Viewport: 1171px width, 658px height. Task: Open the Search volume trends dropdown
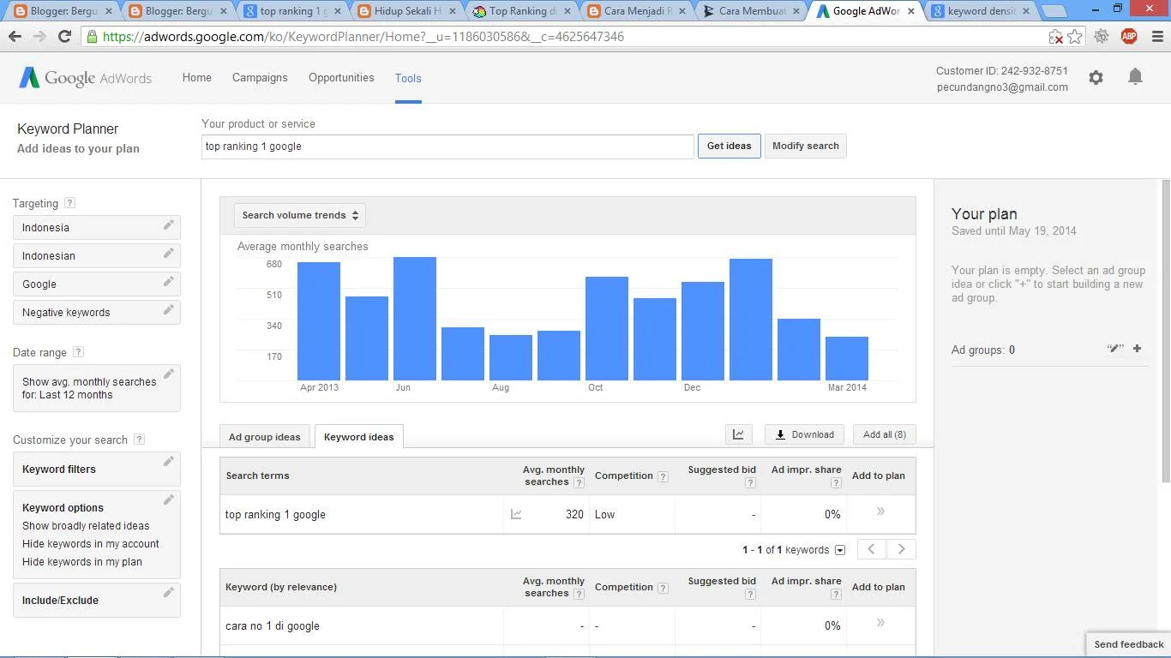click(300, 215)
